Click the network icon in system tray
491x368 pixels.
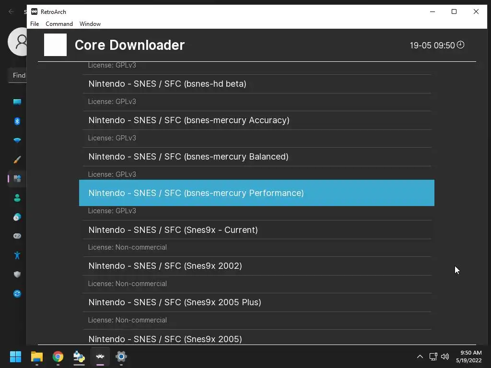click(x=433, y=356)
